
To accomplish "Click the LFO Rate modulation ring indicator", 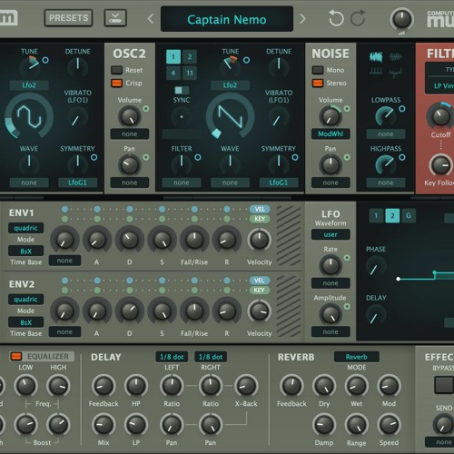I will 347,258.
